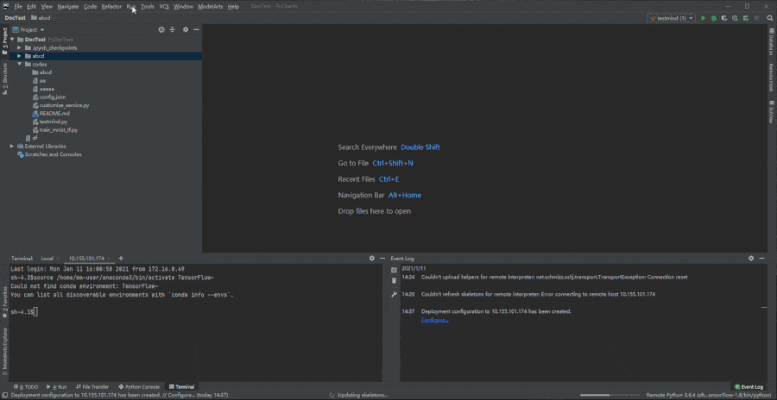Open the Tools menu
The image size is (777, 400).
[x=147, y=6]
